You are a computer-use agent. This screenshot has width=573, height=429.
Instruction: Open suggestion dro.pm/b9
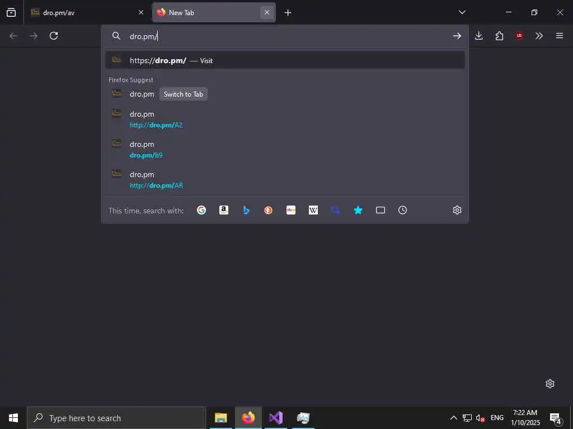tap(285, 150)
